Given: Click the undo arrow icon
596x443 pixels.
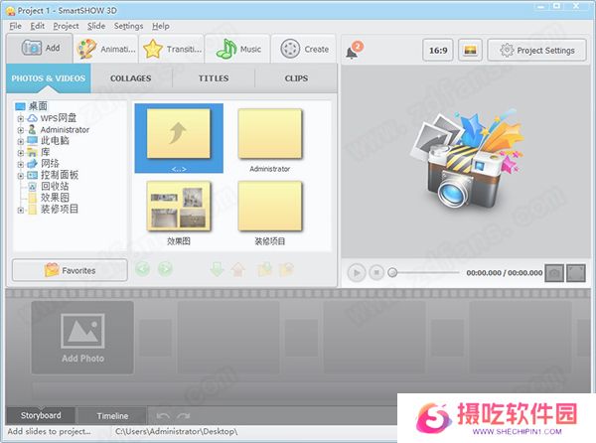Looking at the screenshot, I should (163, 416).
